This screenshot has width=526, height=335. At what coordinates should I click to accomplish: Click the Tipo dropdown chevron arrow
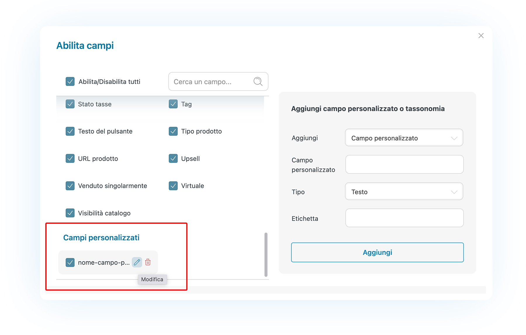[x=454, y=192]
